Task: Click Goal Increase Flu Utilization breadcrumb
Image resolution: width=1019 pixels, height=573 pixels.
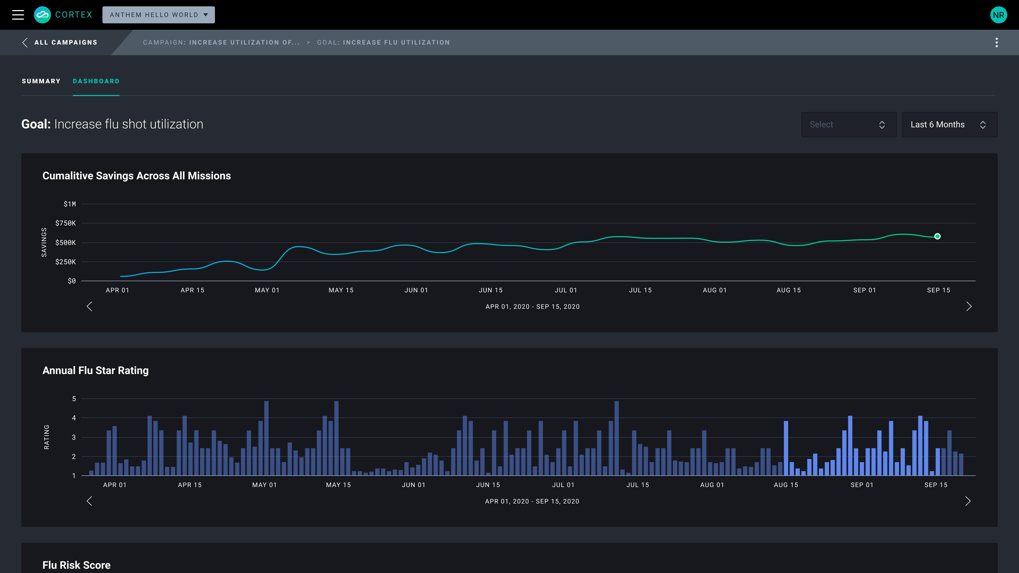Action: coord(383,42)
